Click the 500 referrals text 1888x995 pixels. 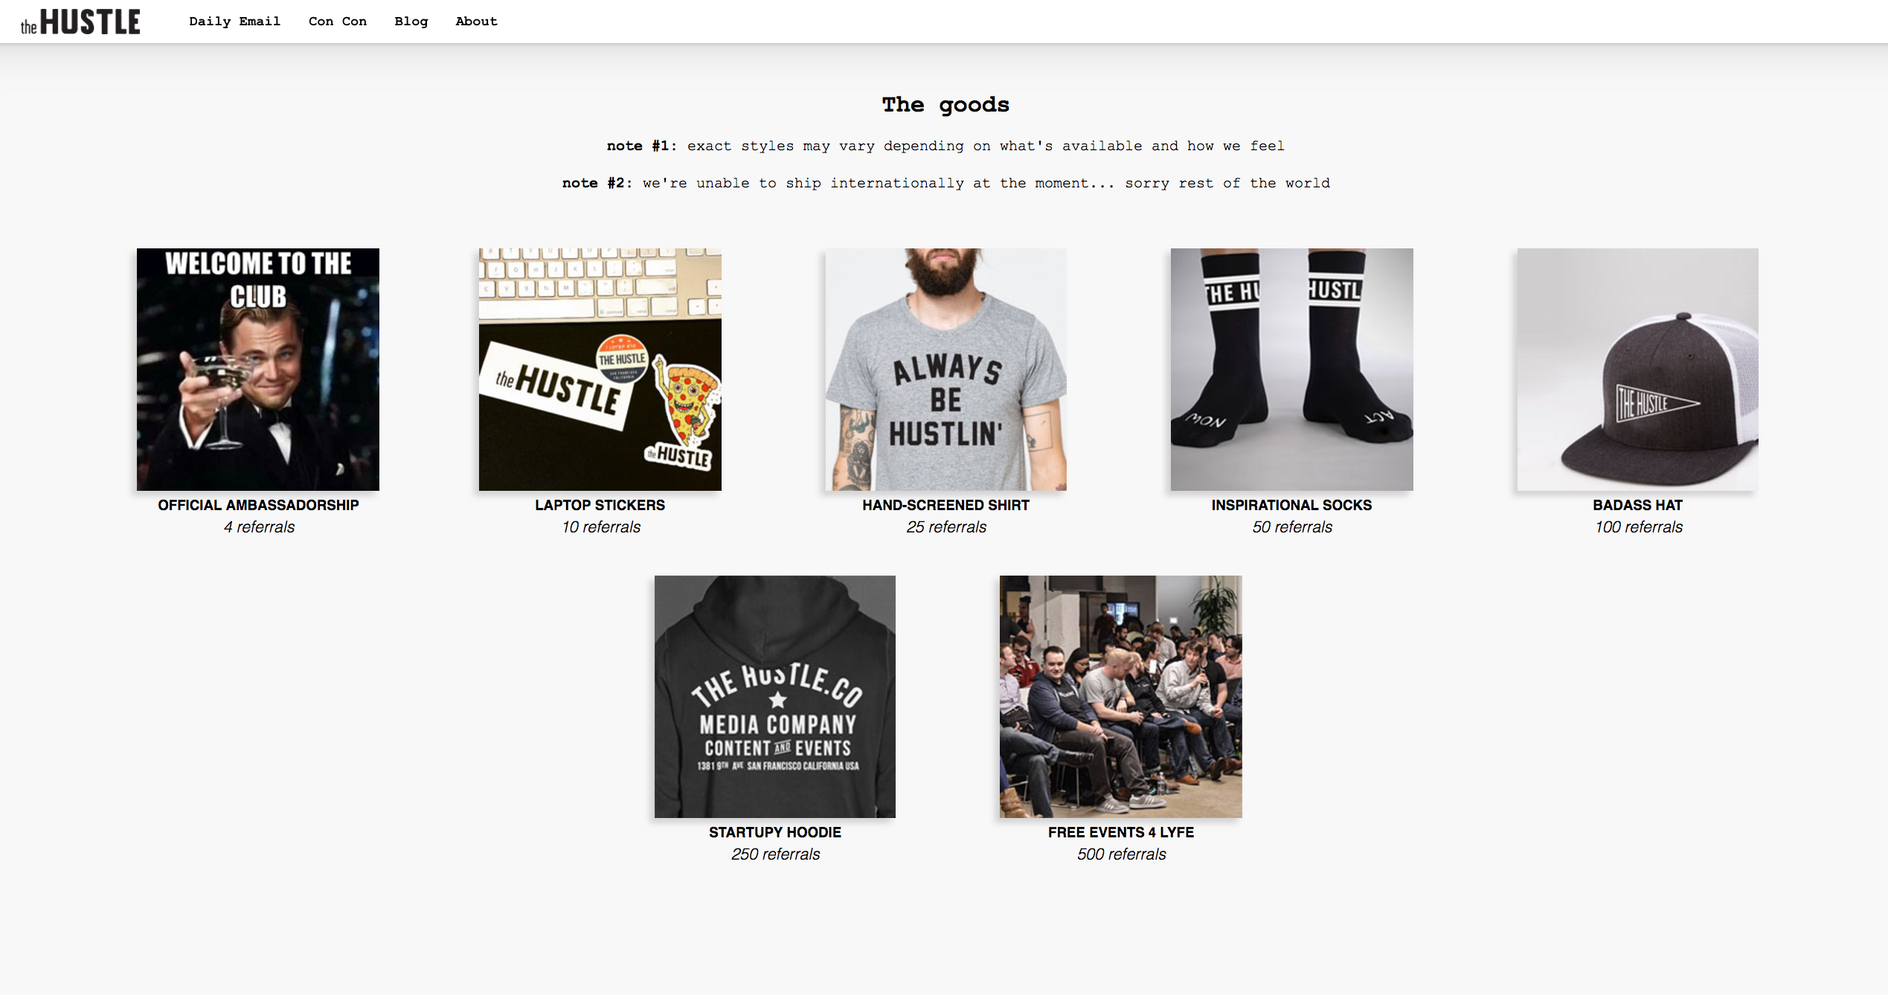(1121, 854)
